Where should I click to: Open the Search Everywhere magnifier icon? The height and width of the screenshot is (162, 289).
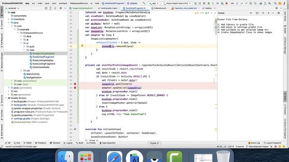[275, 3]
